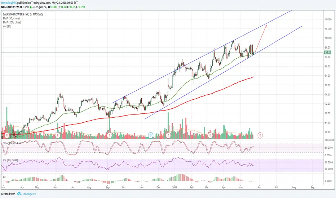Click upcoming outlined E marker in June 2018
336x198 pixels.
coord(260,135)
